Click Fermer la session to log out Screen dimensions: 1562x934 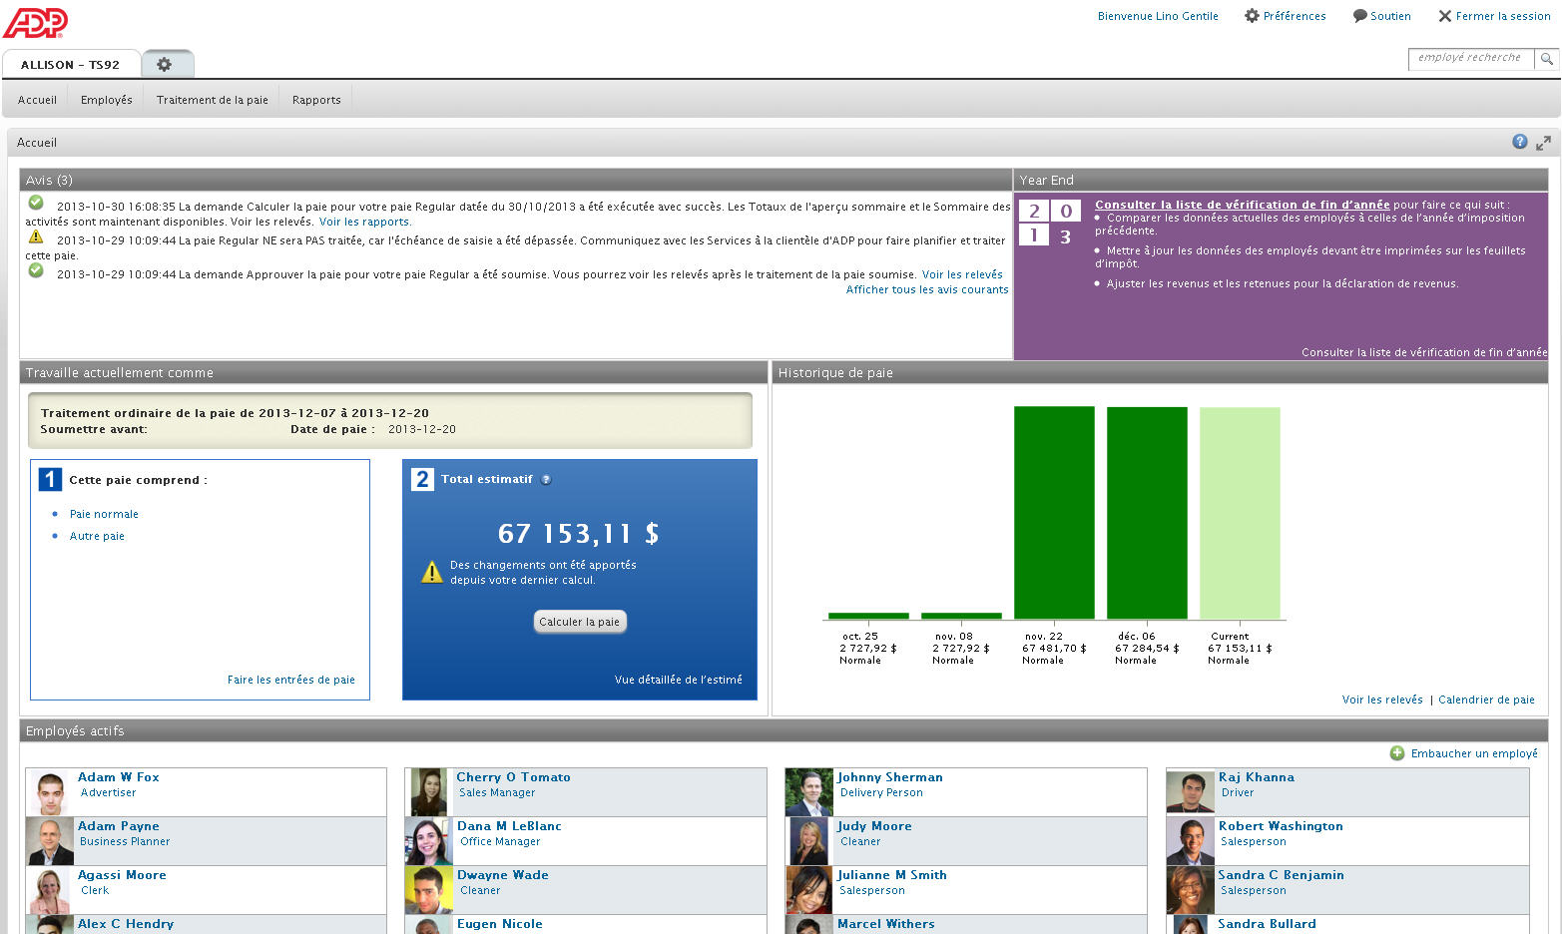coord(1493,16)
